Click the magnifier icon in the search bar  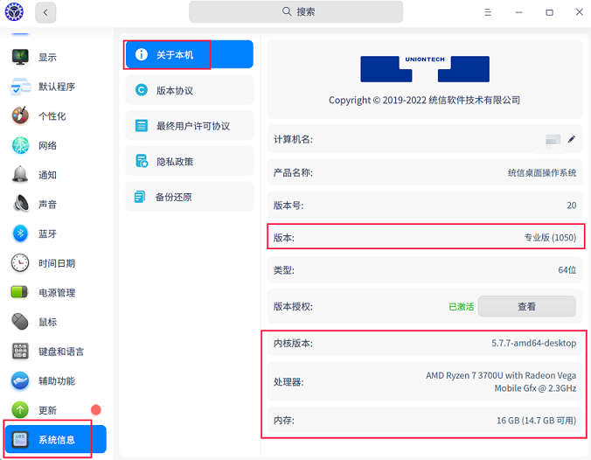point(287,11)
